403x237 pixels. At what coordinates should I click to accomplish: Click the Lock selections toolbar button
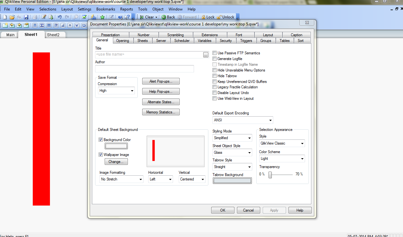tap(208, 17)
